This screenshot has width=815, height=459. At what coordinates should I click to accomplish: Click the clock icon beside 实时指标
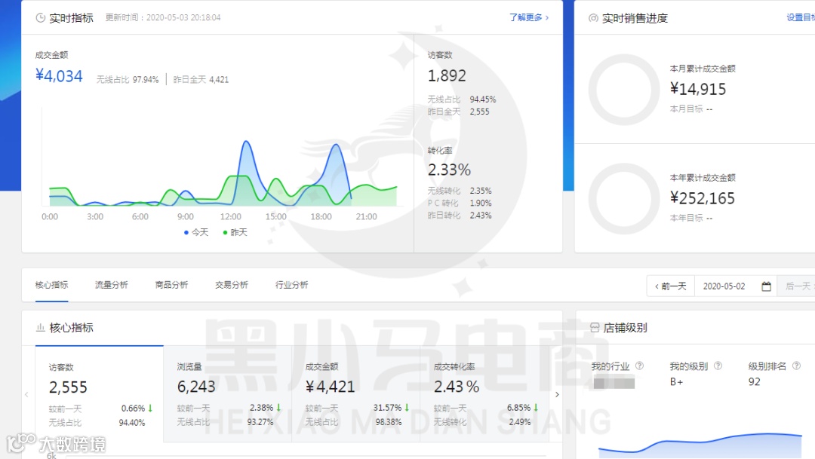(x=40, y=17)
